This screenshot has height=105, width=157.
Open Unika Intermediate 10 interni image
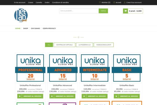[x=95, y=68]
